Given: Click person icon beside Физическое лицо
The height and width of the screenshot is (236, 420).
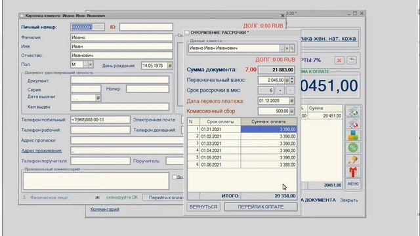Looking at the screenshot, I should point(24,197).
